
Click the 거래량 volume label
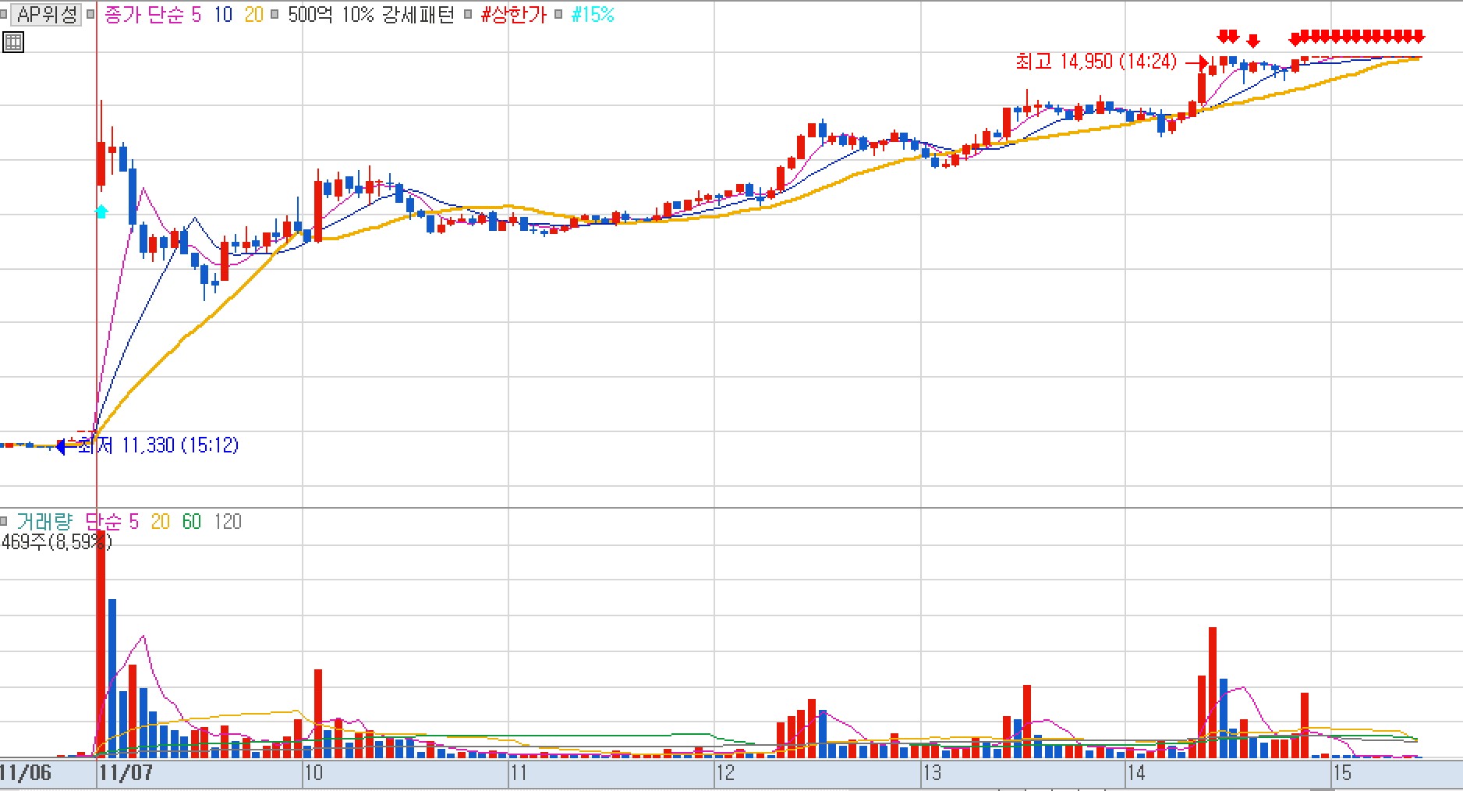44,521
